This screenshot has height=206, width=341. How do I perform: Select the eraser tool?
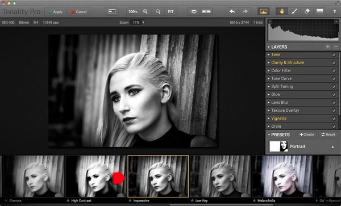click(x=307, y=11)
